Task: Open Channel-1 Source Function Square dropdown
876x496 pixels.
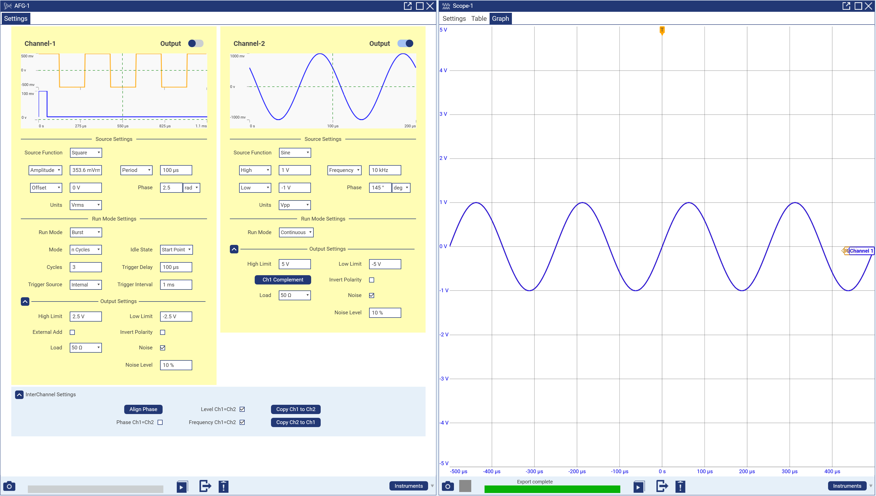Action: click(x=86, y=153)
